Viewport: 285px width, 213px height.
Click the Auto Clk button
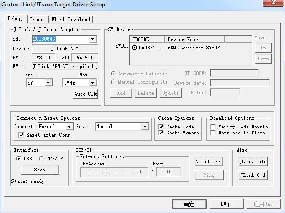pyautogui.click(x=86, y=94)
